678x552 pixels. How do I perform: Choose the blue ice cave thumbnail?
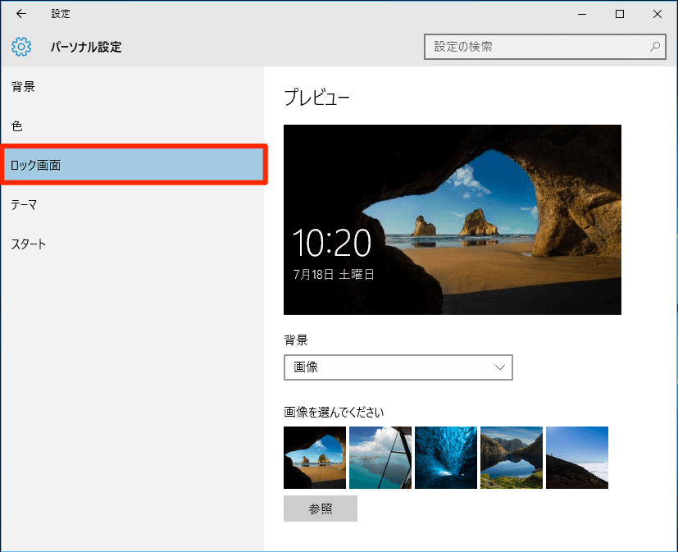coord(446,458)
